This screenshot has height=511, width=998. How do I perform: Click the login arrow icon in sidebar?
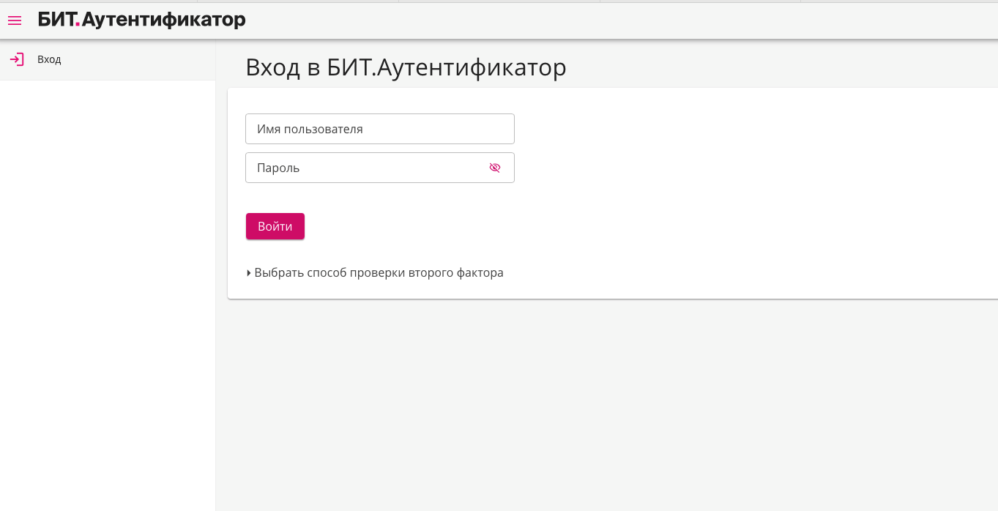17,59
